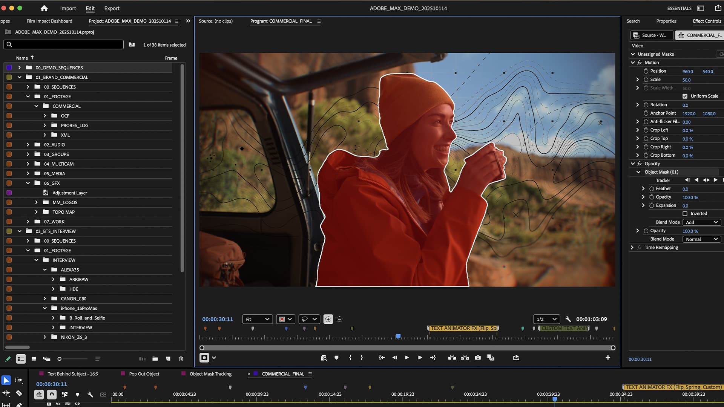Viewport: 724px width, 407px height.
Task: Open the 1/2 playback resolution dropdown
Action: point(546,319)
